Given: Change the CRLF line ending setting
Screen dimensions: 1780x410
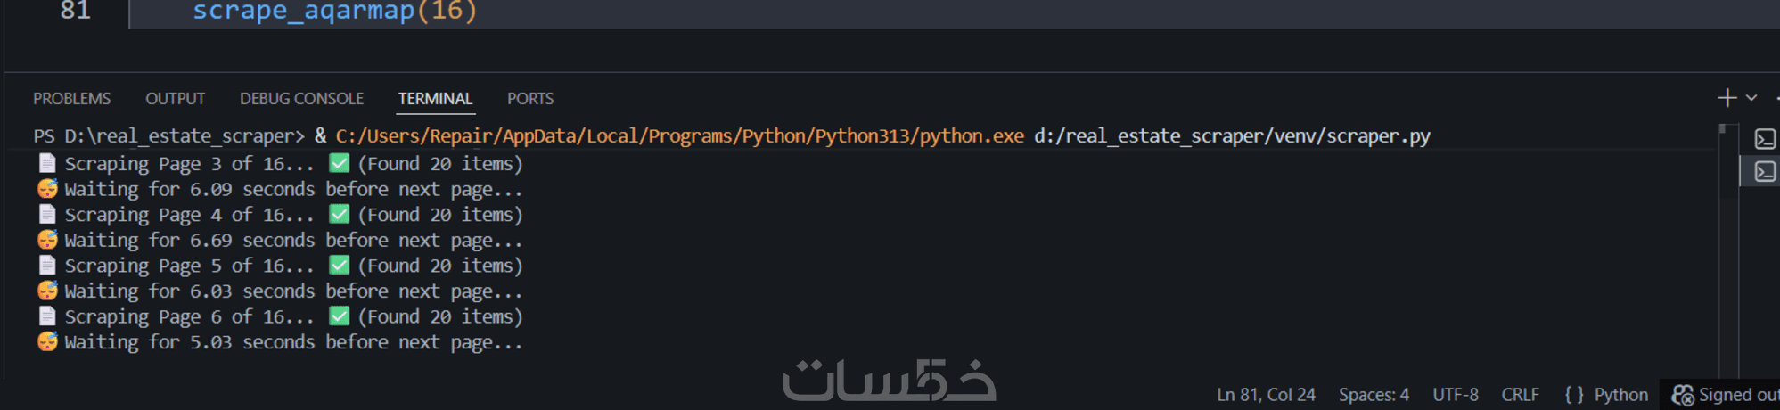Looking at the screenshot, I should (x=1520, y=395).
